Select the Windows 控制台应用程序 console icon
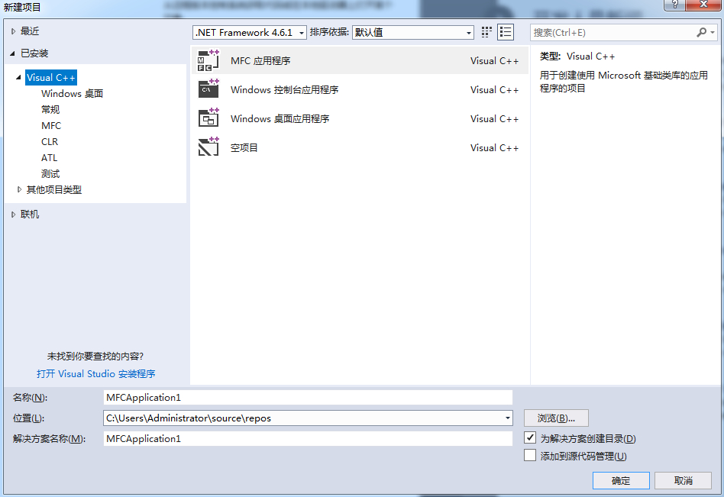Viewport: 724px width, 497px height. pos(208,89)
